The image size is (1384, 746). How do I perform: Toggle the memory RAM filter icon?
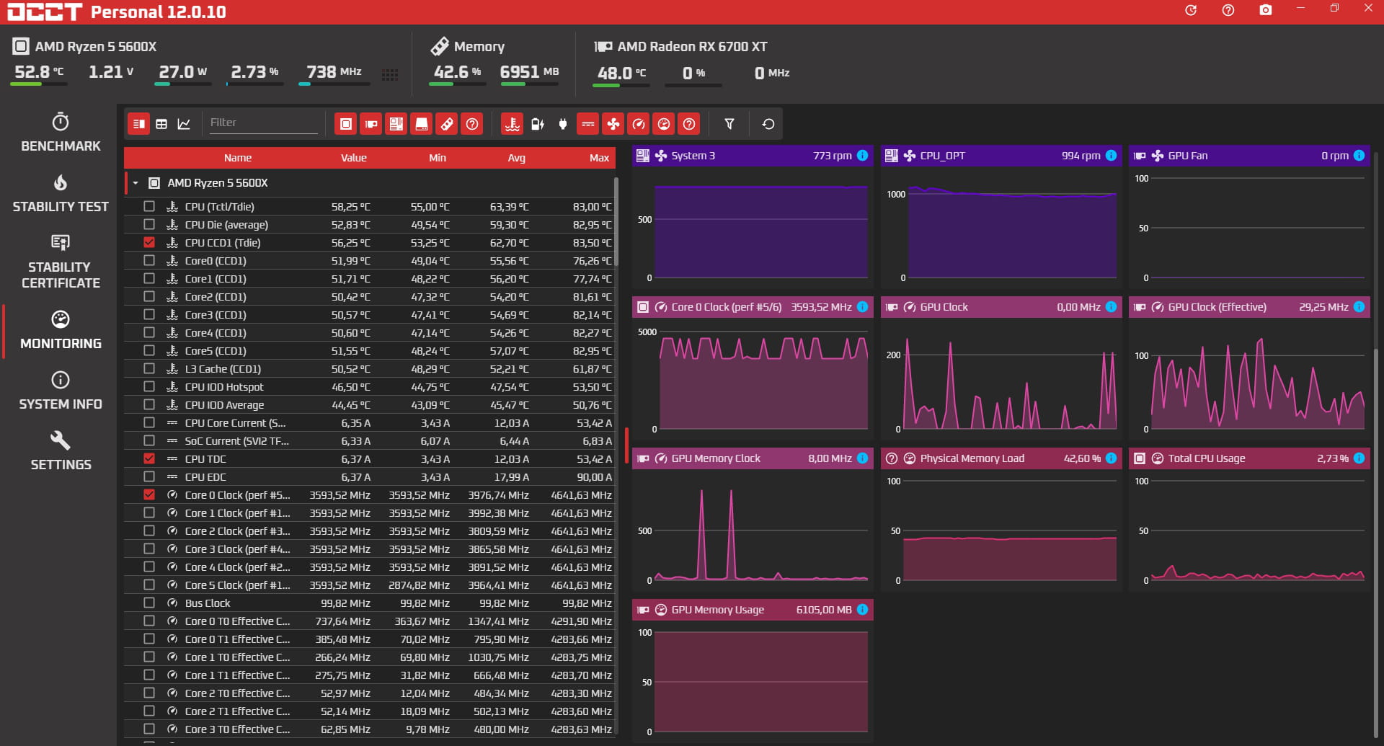coord(447,124)
